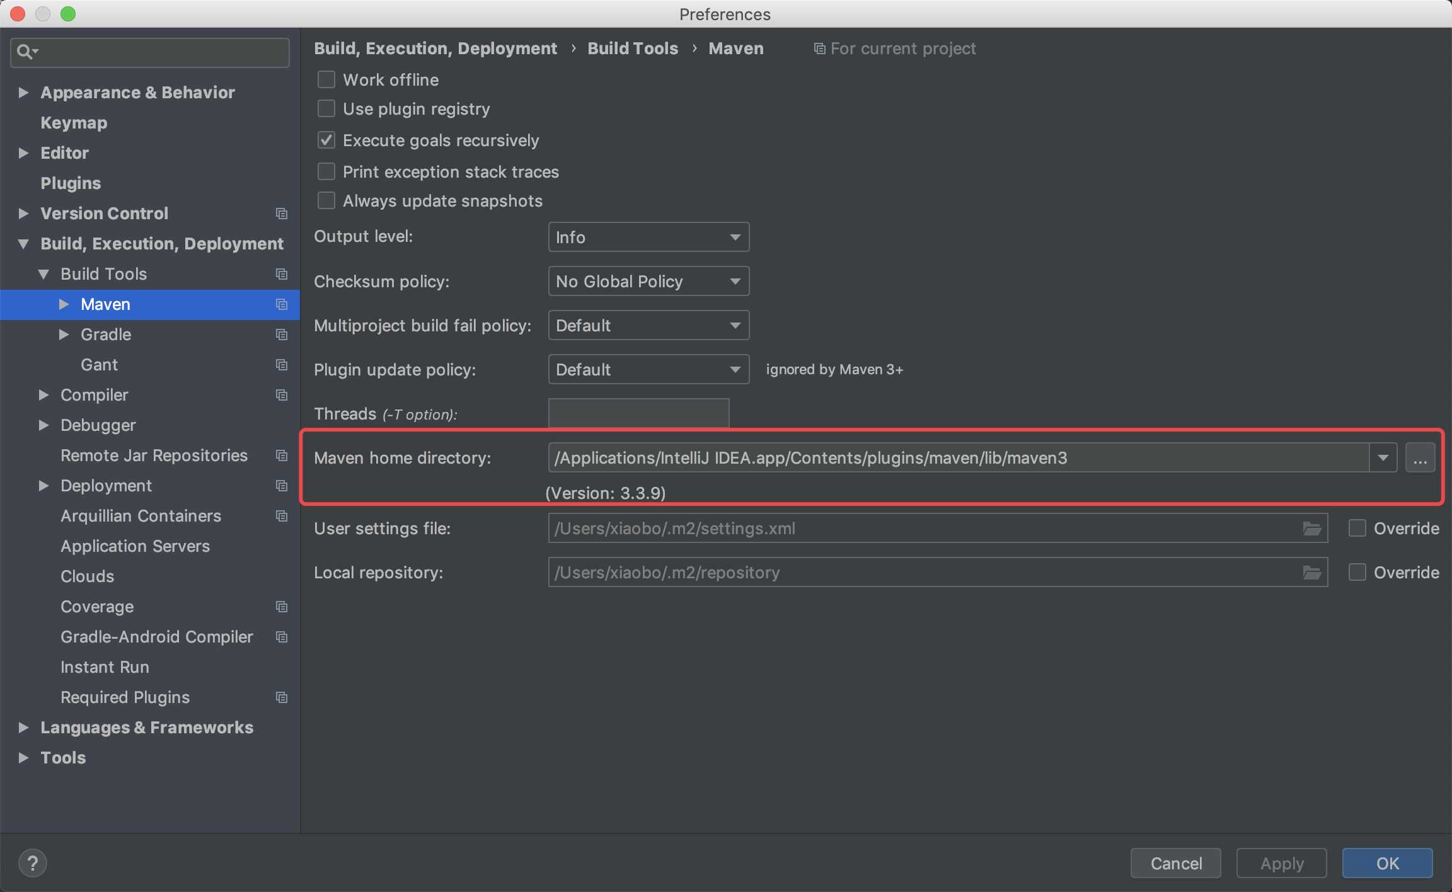The image size is (1452, 892).
Task: Expand the Editor tree node
Action: click(23, 153)
